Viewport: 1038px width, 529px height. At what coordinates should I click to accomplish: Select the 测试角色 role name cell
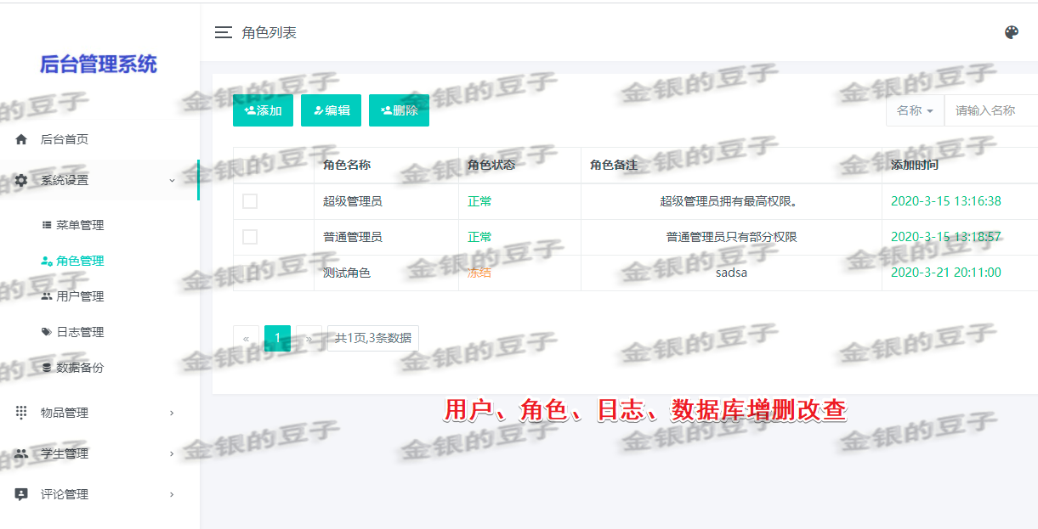pyautogui.click(x=347, y=273)
